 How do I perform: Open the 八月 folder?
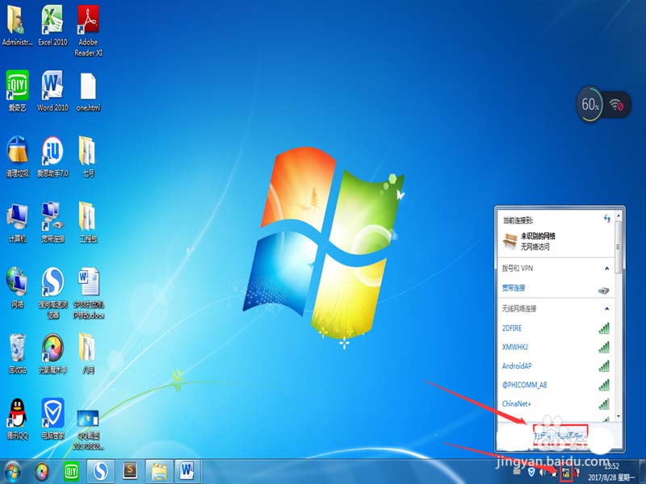point(88,353)
